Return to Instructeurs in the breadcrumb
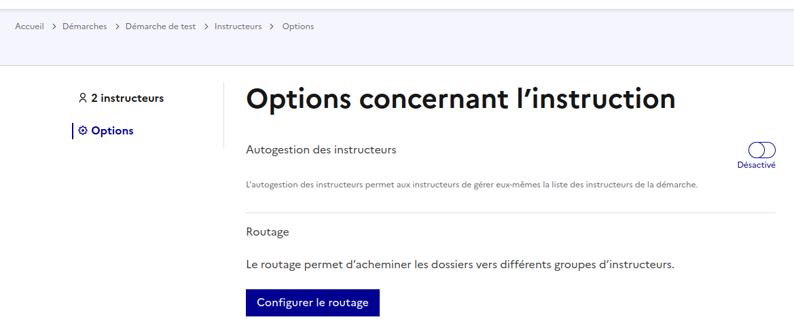Viewport: 794px width, 330px height. [238, 26]
